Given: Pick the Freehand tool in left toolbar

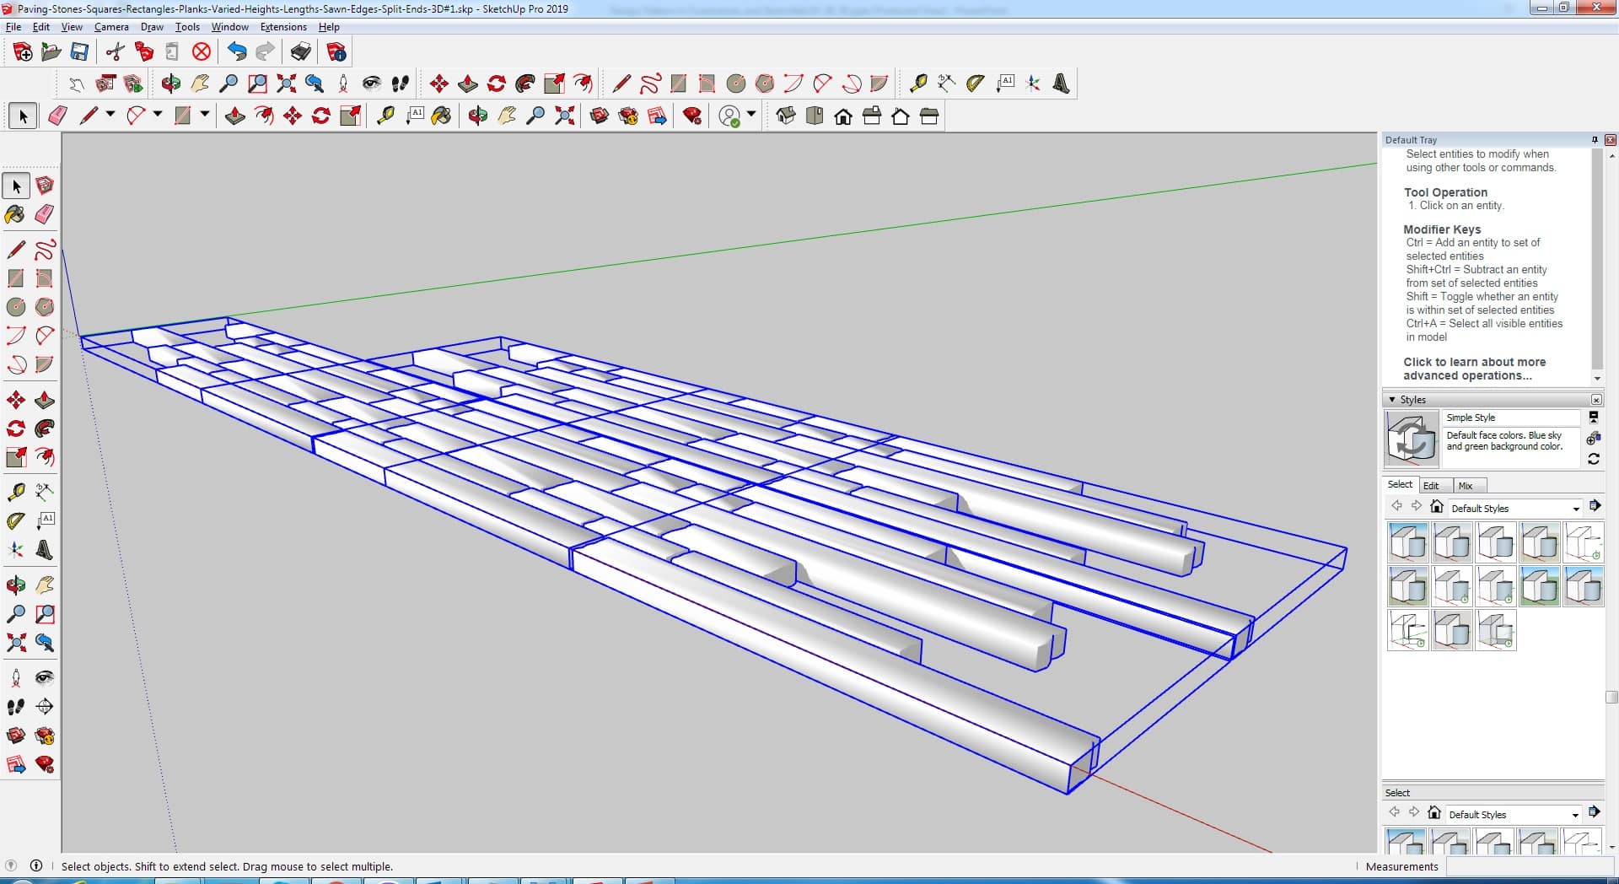Looking at the screenshot, I should pos(45,250).
